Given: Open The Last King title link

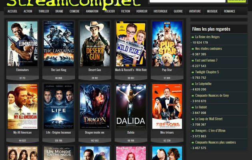Looking at the screenshot, I should (58, 70).
